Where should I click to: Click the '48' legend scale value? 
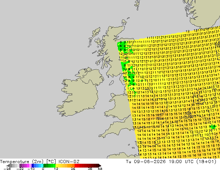[x=100, y=169]
